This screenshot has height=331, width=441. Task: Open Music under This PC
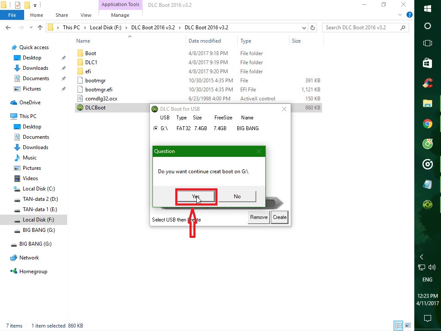pyautogui.click(x=30, y=158)
